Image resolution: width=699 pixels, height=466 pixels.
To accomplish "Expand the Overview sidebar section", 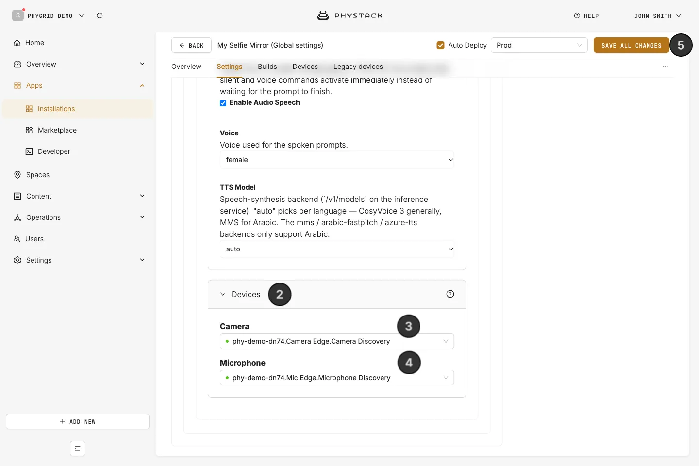I will pos(142,64).
